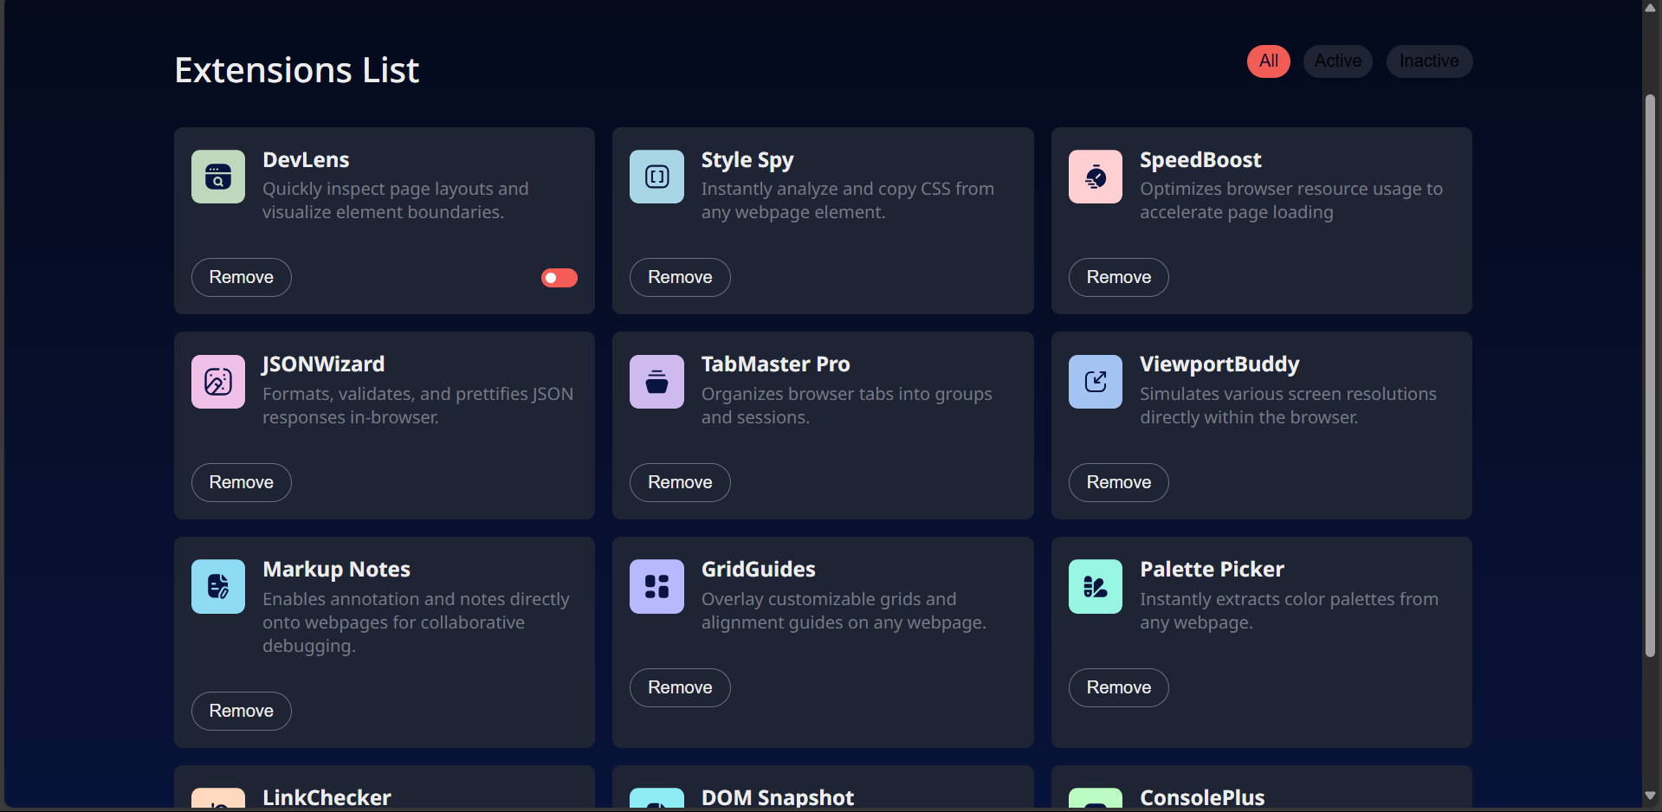
Task: Remove the Style Spy extension
Action: 680,278
